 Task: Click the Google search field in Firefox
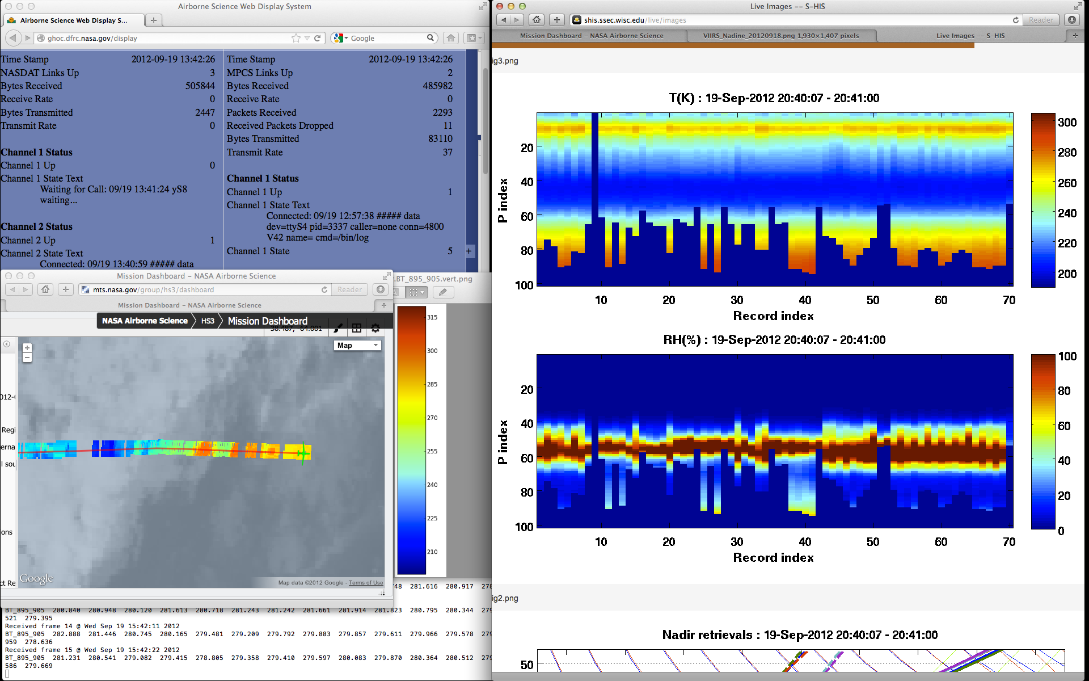[386, 38]
